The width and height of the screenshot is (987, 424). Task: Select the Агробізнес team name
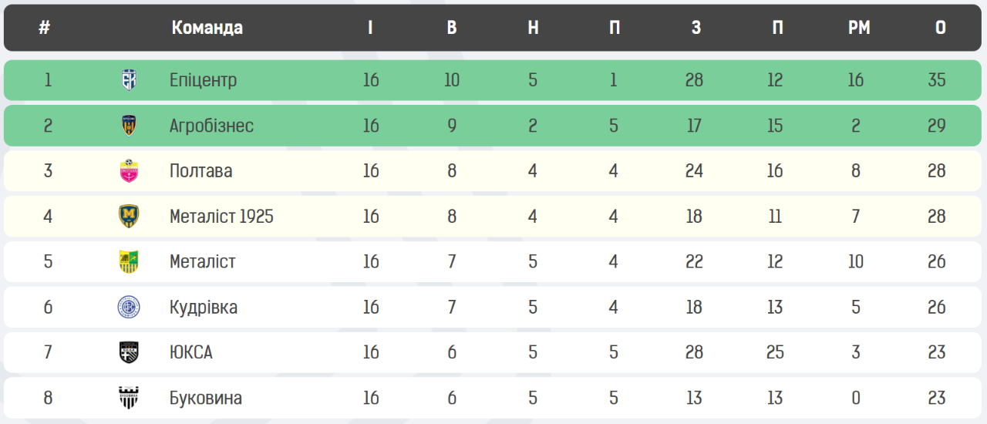click(x=211, y=126)
